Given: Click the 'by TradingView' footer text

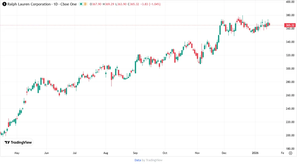Looking at the screenshot, I should tap(152, 160).
